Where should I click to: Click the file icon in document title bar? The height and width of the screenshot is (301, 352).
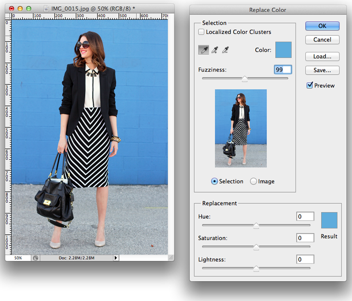[x=46, y=9]
